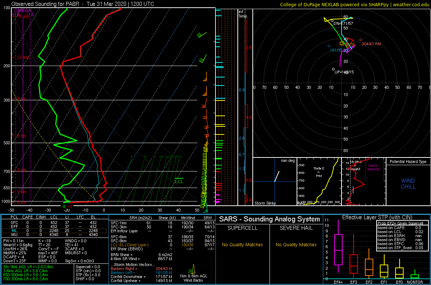The height and width of the screenshot is (285, 431).
Task: Click the Observed Sounding for PABR title
Action: pos(83,4)
